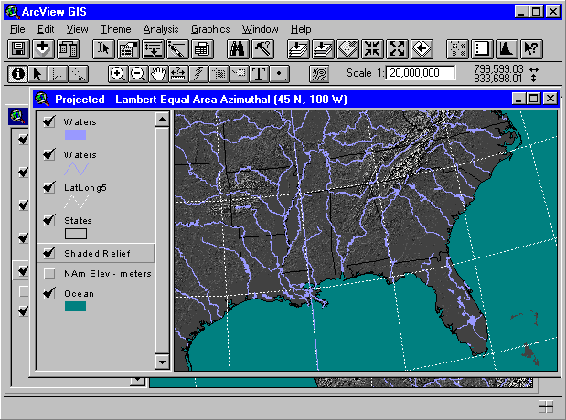Screen dimensions: 566x420
Task: Select the LatLong5 theme name
Action: click(85, 188)
